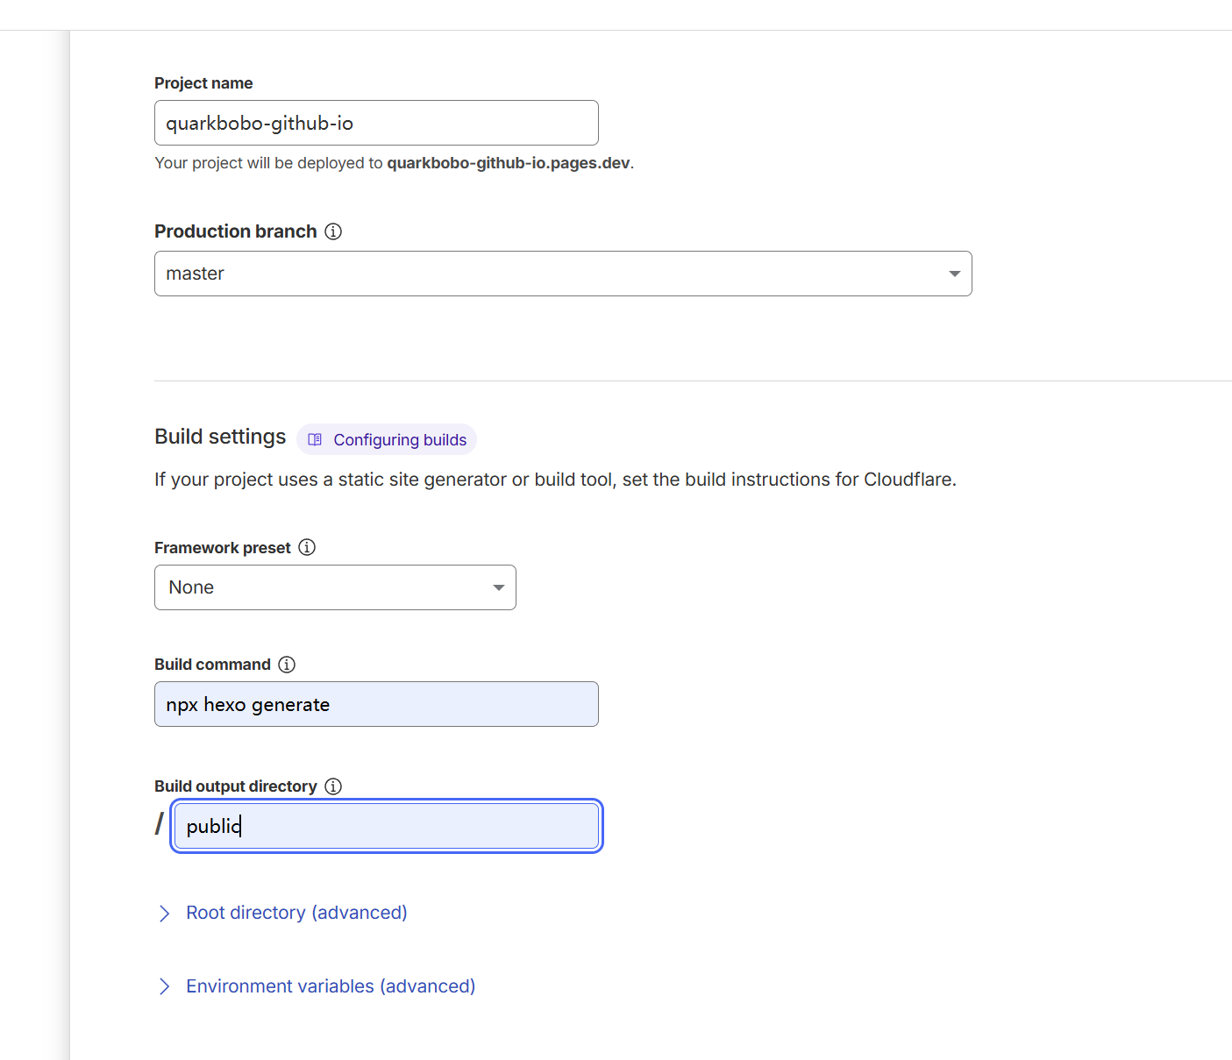
Task: Click the Framework preset label
Action: point(223,548)
